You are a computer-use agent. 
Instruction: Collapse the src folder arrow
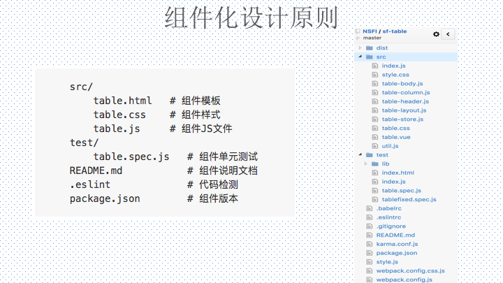point(360,57)
